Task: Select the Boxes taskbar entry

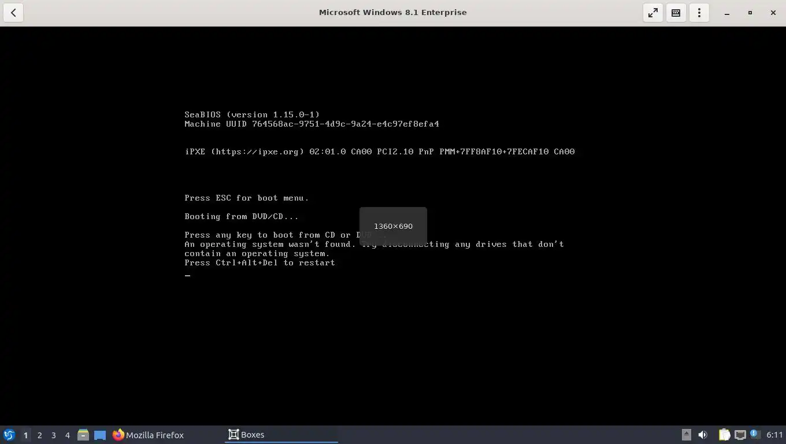Action: [281, 435]
